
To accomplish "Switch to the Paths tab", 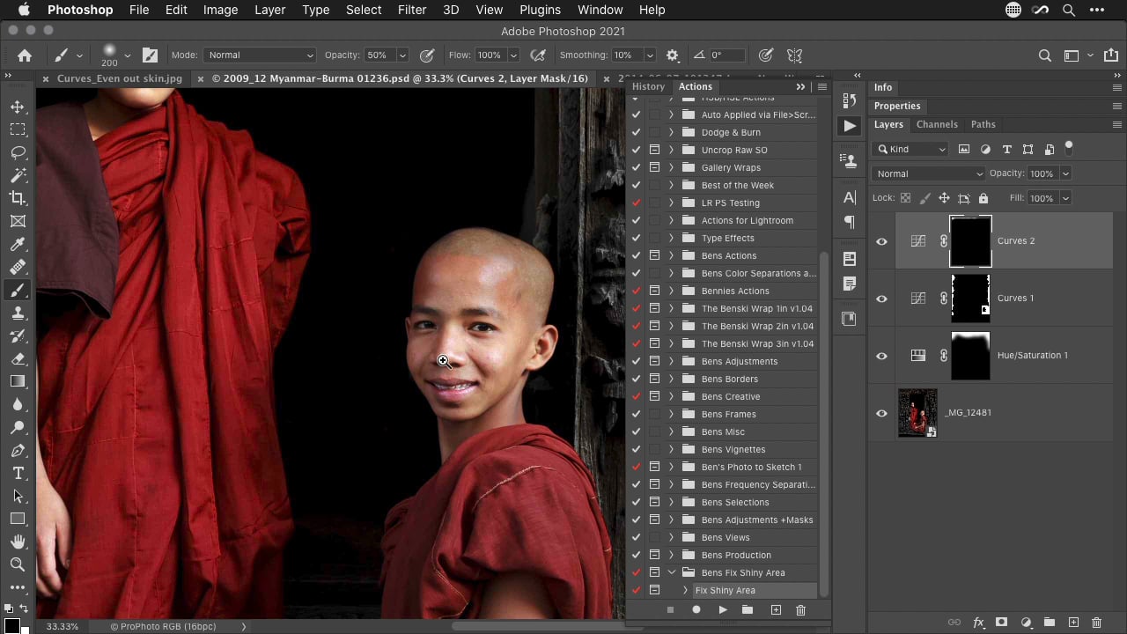I will (x=983, y=124).
